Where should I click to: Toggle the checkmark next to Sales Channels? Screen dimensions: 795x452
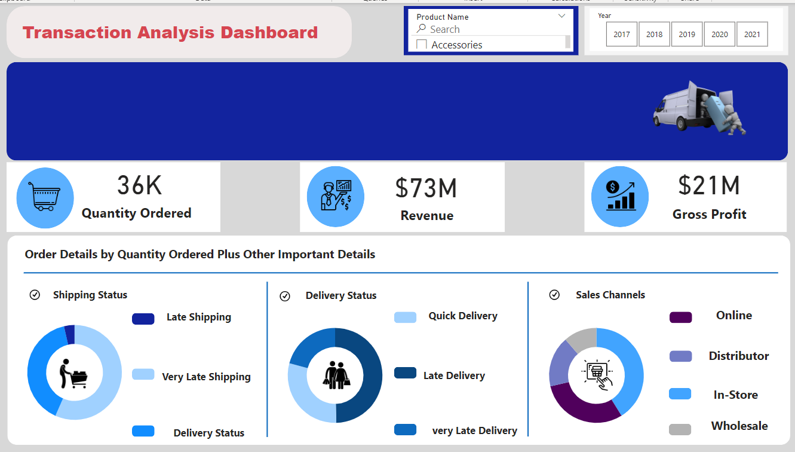point(554,295)
